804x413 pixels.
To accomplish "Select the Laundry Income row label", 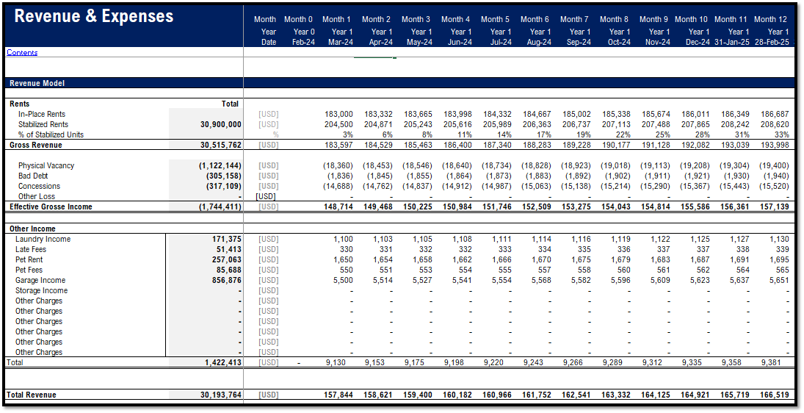I will pos(43,240).
